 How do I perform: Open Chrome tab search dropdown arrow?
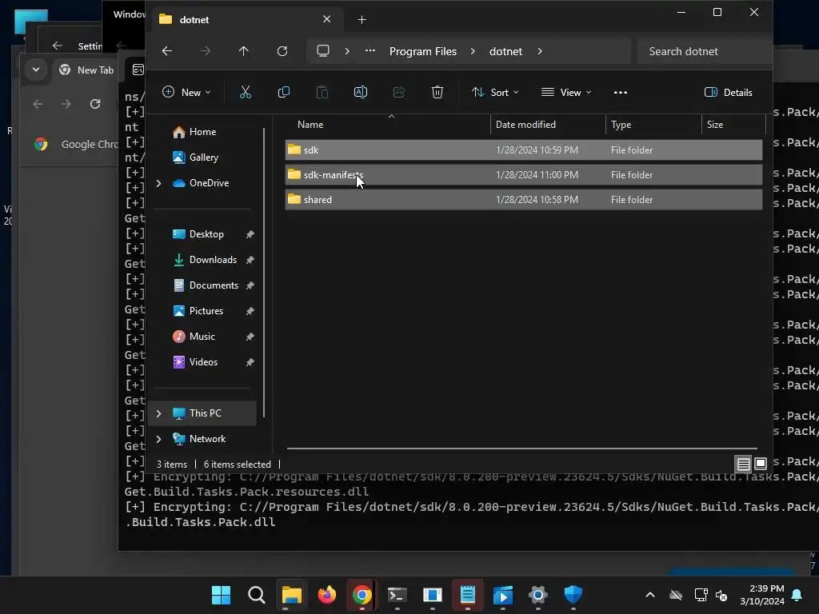[x=36, y=70]
